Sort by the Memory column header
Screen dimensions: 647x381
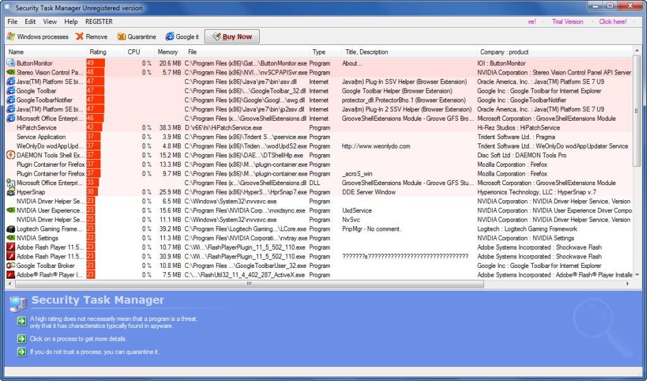169,52
